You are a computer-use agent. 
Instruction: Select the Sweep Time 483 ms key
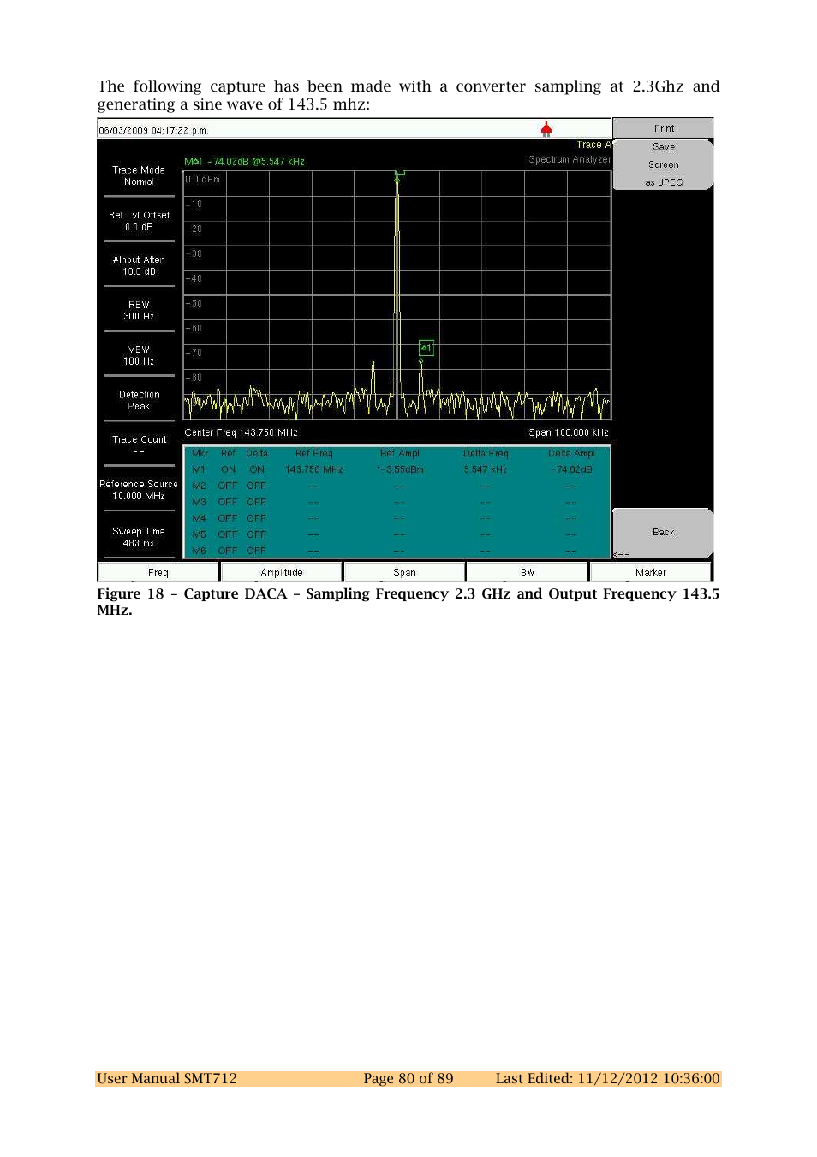[139, 537]
